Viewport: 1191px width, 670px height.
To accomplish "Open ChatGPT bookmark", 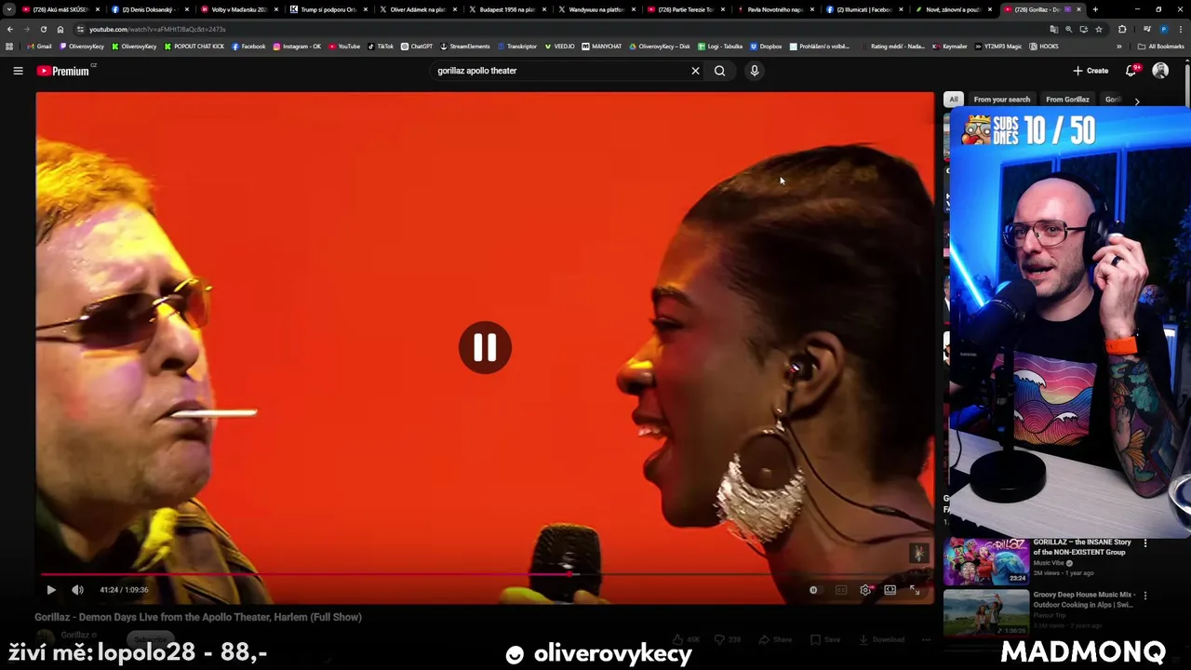I will tap(417, 47).
